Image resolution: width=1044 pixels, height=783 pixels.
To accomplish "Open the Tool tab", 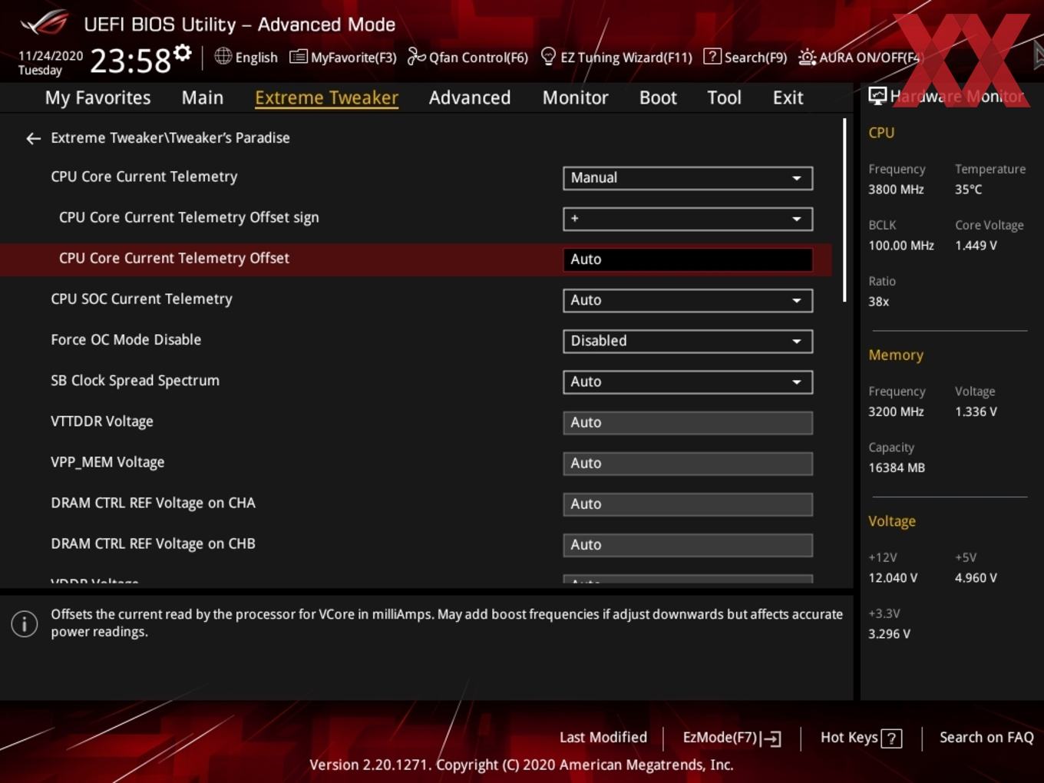I will [724, 97].
